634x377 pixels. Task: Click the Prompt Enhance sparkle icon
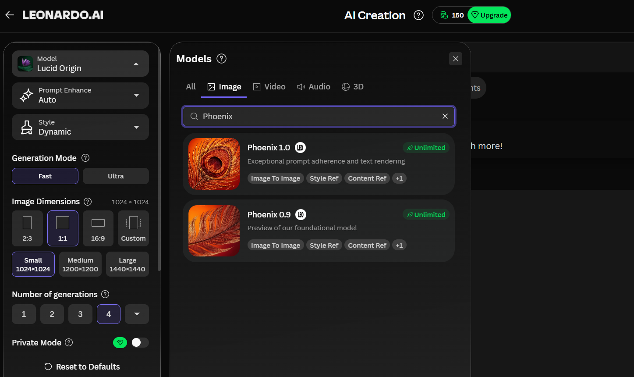click(x=27, y=95)
